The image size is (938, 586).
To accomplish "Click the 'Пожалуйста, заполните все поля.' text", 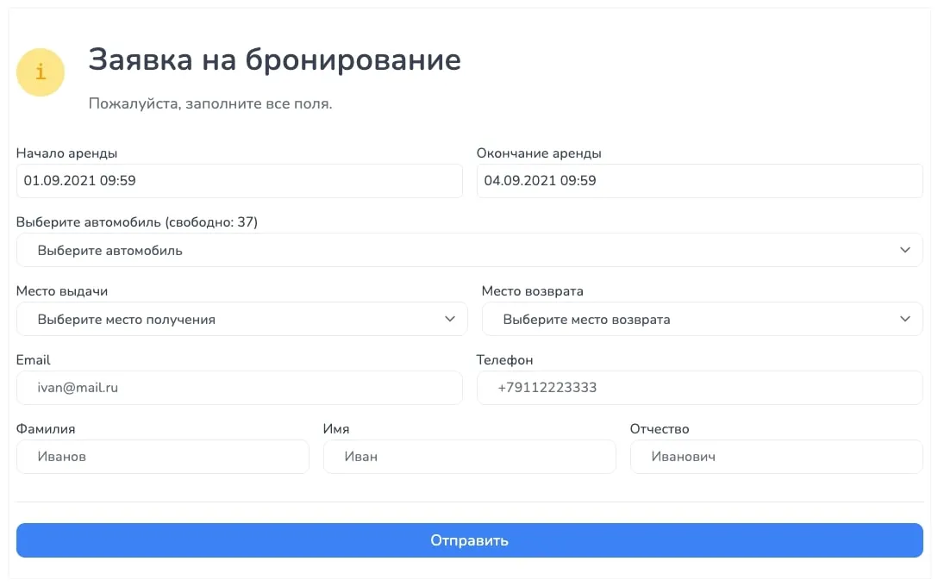I will pyautogui.click(x=210, y=104).
